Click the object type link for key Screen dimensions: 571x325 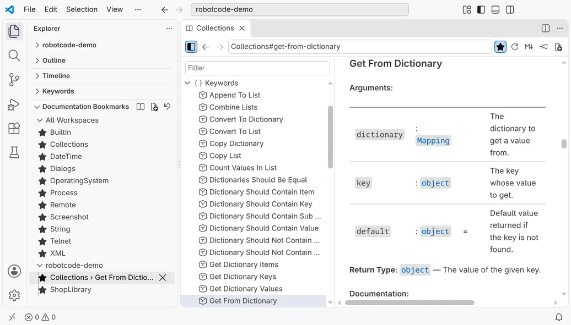point(435,183)
